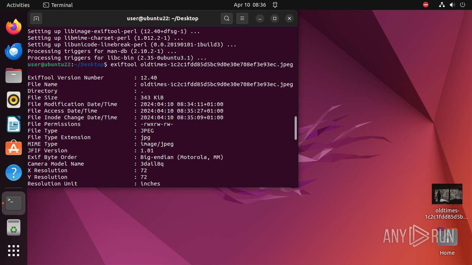This screenshot has height=265, width=472.
Task: Click 'Setting up libimage-exiftool-perl' line
Action: 114,31
